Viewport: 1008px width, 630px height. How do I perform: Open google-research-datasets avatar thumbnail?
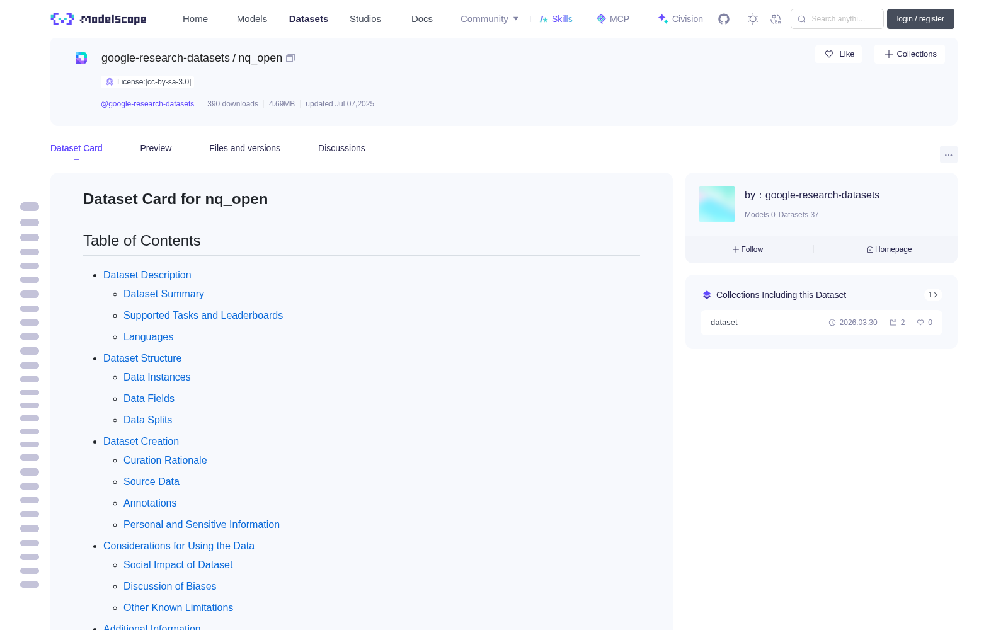[x=717, y=204]
